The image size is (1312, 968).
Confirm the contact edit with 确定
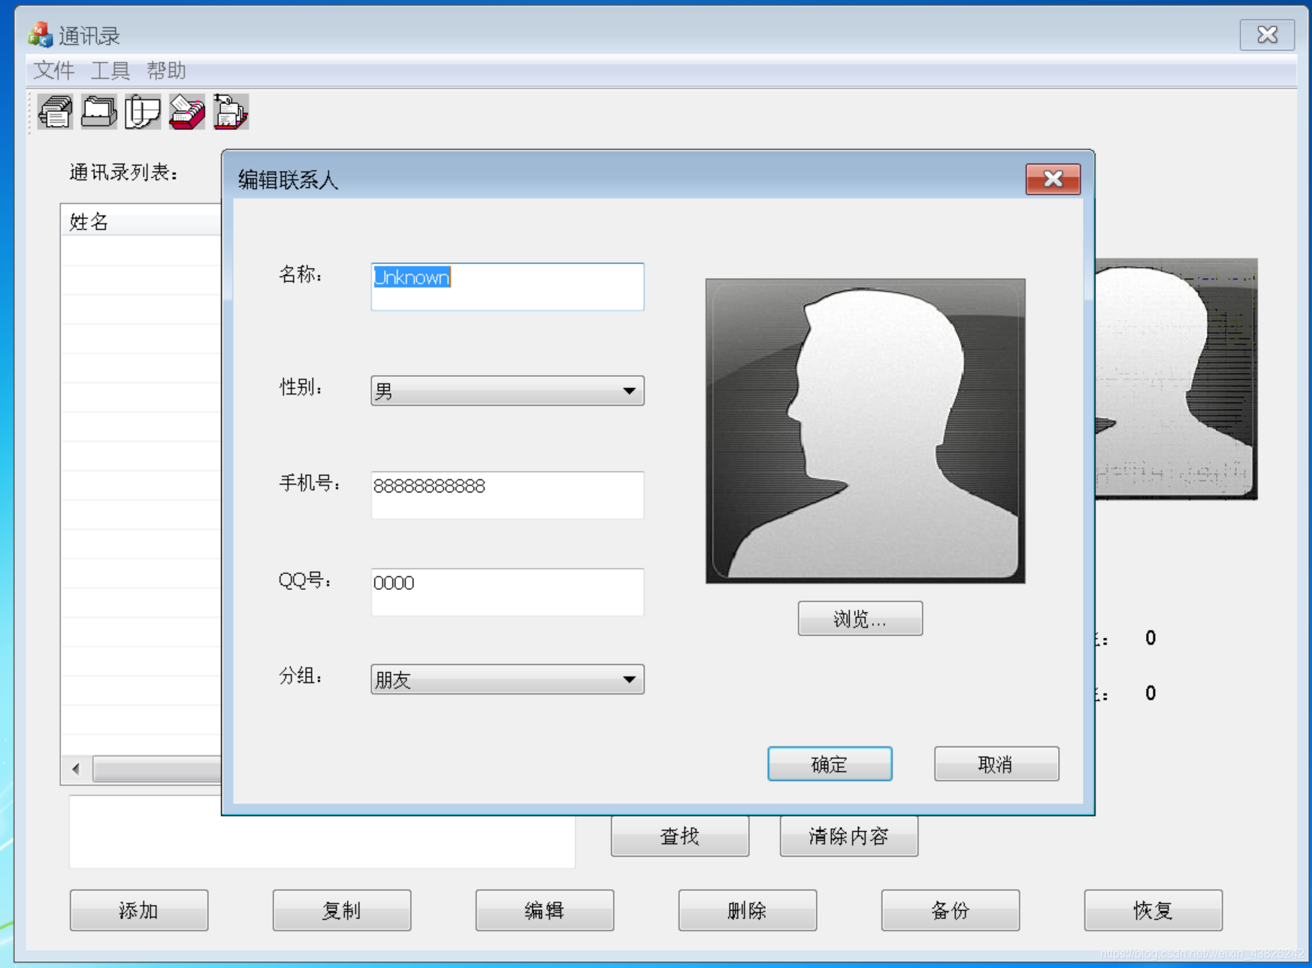click(829, 764)
